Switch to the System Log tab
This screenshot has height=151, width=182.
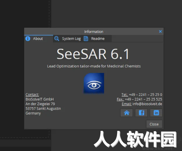coord(68,39)
